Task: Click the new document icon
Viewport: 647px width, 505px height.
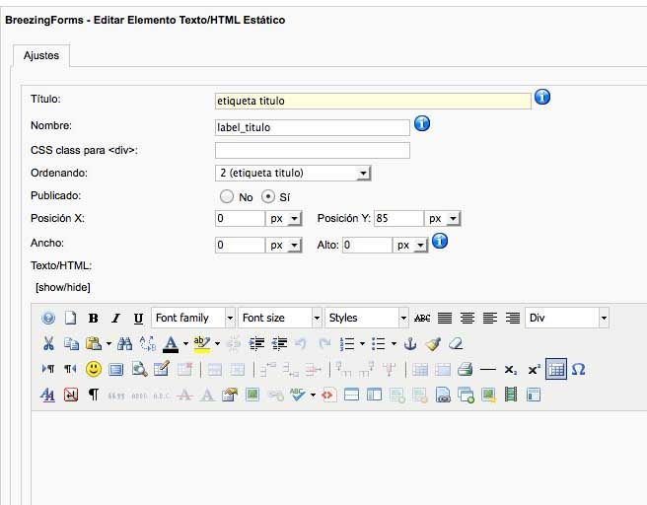Action: 71,319
